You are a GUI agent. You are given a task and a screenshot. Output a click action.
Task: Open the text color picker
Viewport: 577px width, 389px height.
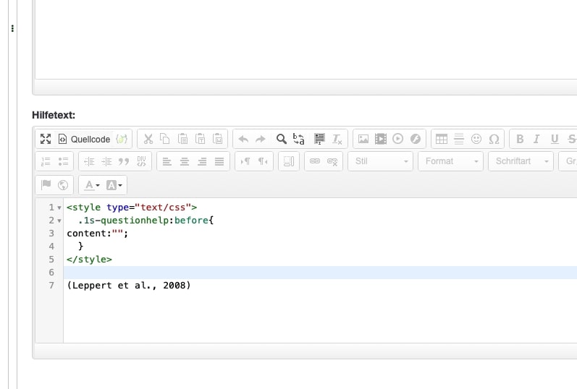[92, 185]
